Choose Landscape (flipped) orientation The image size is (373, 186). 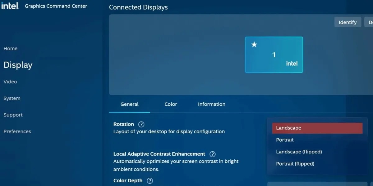(x=299, y=152)
